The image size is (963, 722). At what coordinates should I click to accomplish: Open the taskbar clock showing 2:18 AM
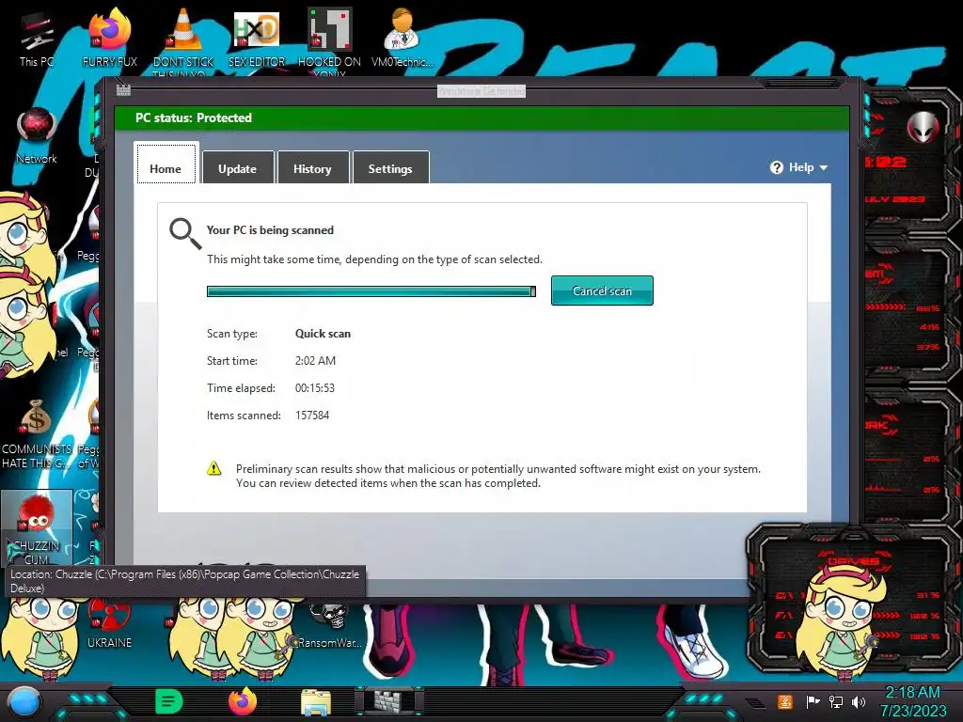tap(912, 701)
